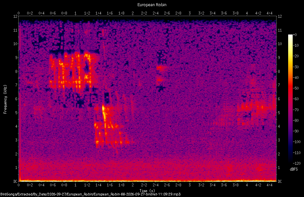Click the "dBFS" label under the color scale
Image resolution: width=304 pixels, height=197 pixels.
(x=294, y=169)
